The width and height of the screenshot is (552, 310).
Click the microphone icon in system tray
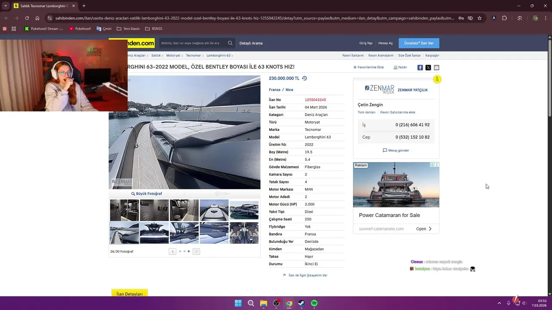509,303
